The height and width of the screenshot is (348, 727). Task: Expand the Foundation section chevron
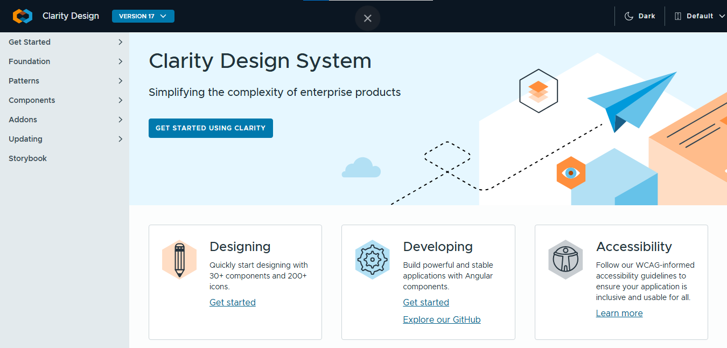[x=120, y=61]
